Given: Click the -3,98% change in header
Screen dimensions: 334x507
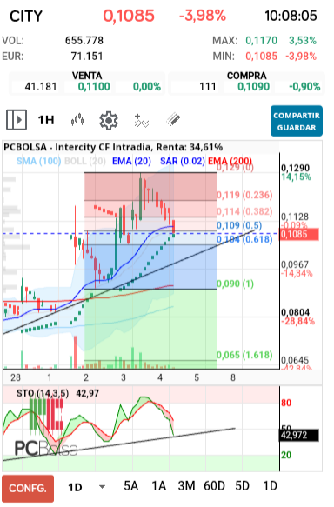Looking at the screenshot, I should 203,16.
